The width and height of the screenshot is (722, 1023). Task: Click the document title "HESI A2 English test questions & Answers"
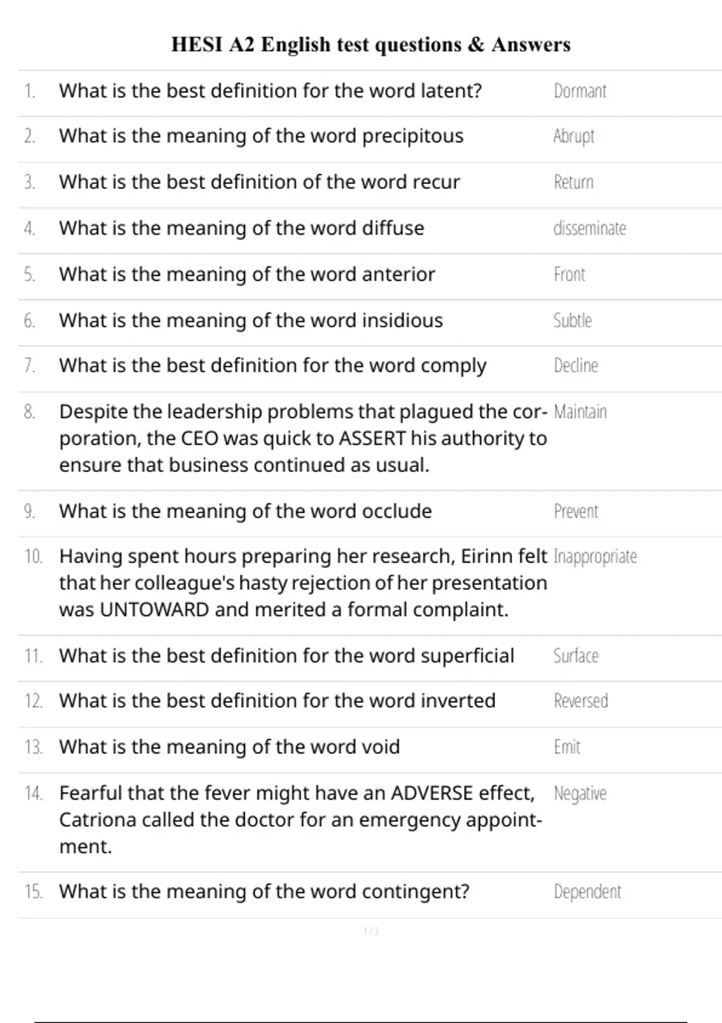coord(371,45)
